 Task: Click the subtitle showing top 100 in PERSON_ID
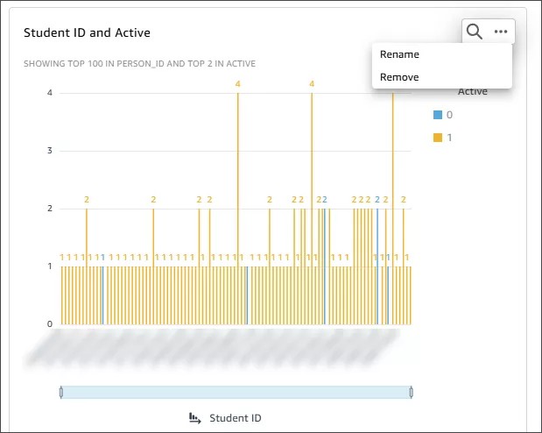point(139,64)
